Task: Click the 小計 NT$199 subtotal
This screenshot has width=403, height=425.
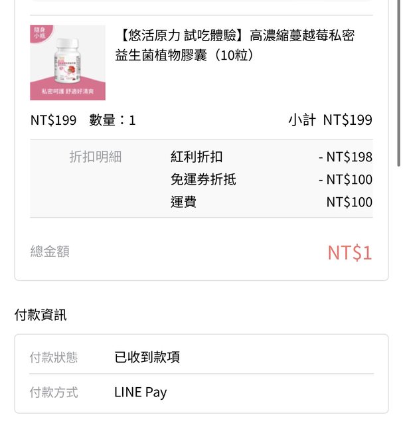Action: pyautogui.click(x=330, y=120)
